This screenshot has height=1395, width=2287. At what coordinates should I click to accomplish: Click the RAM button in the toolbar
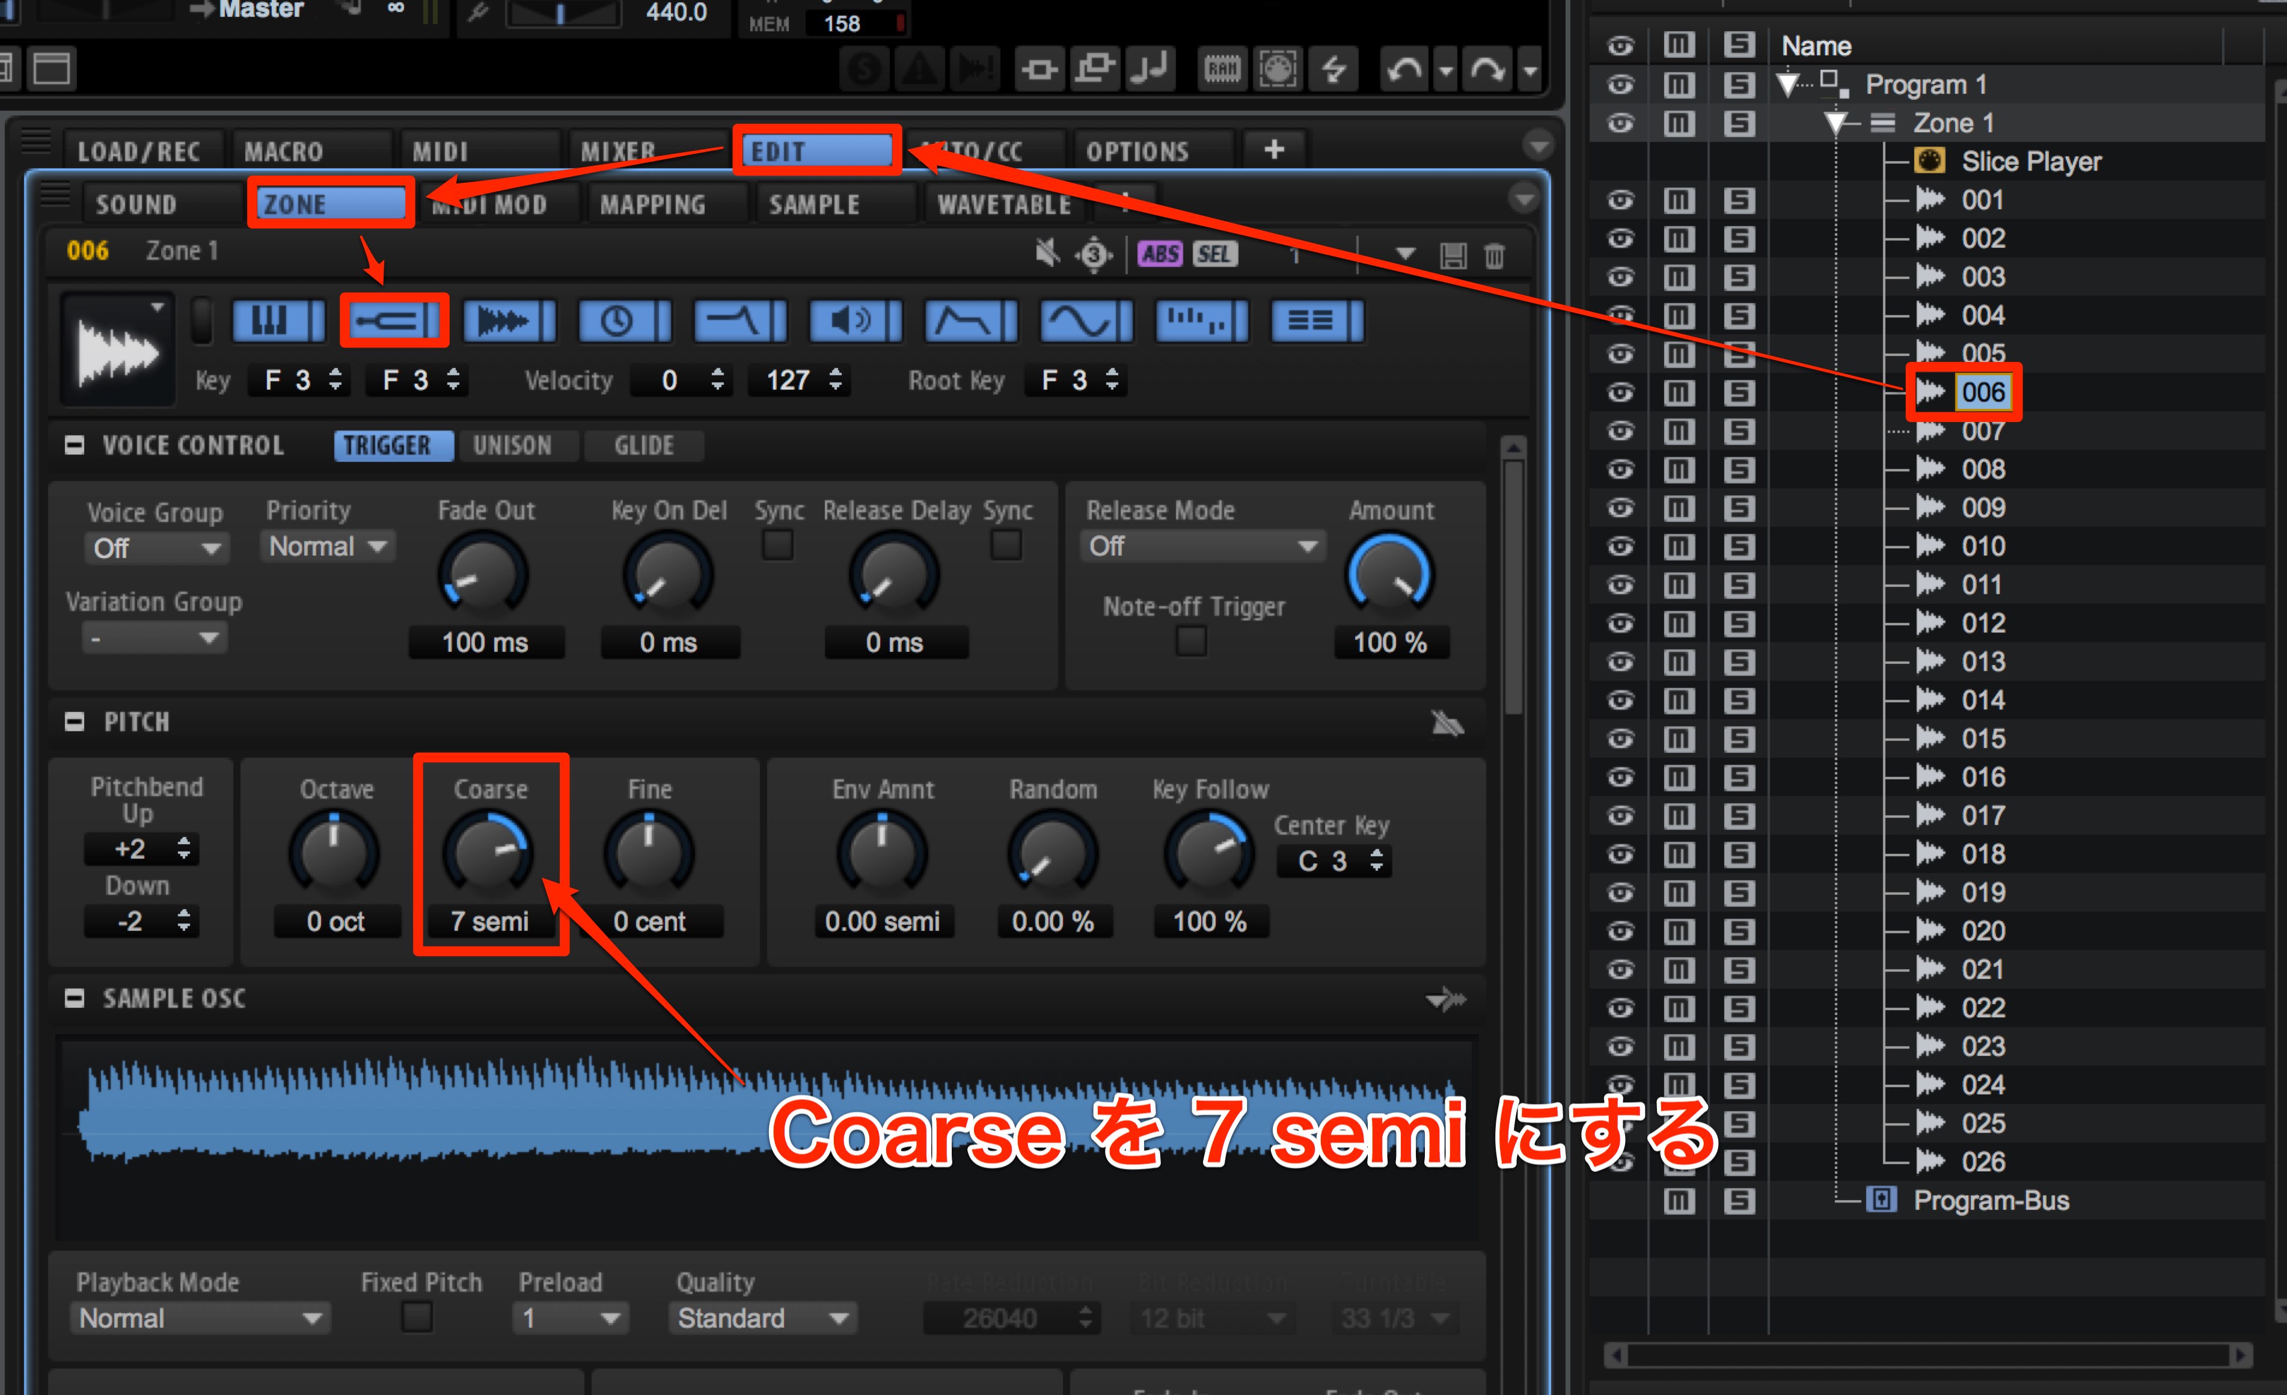[x=1222, y=70]
